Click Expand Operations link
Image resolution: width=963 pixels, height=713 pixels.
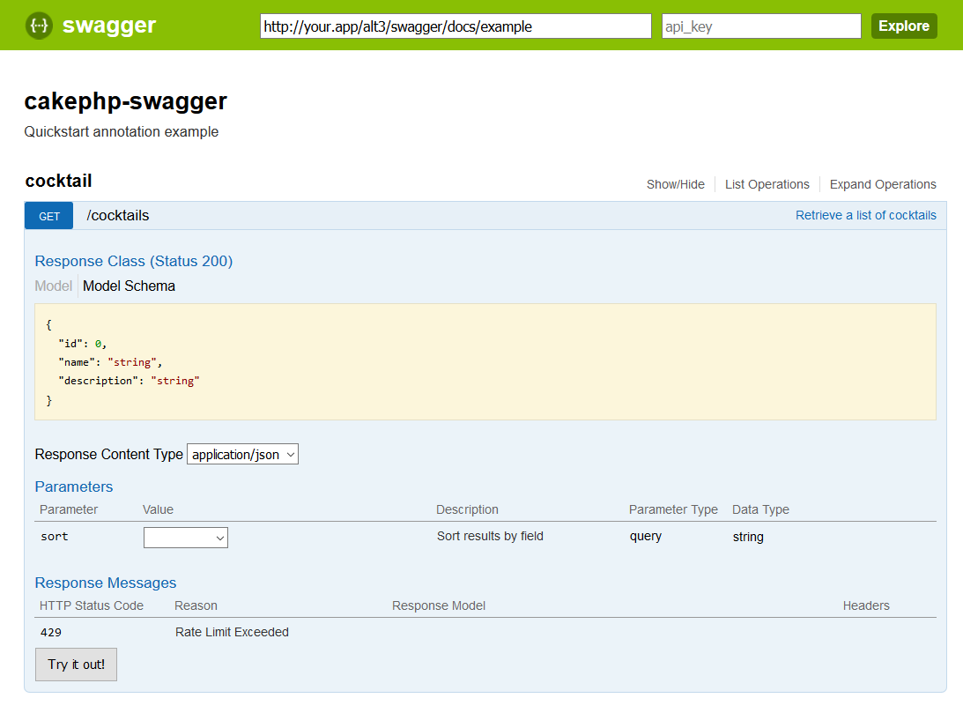point(882,184)
